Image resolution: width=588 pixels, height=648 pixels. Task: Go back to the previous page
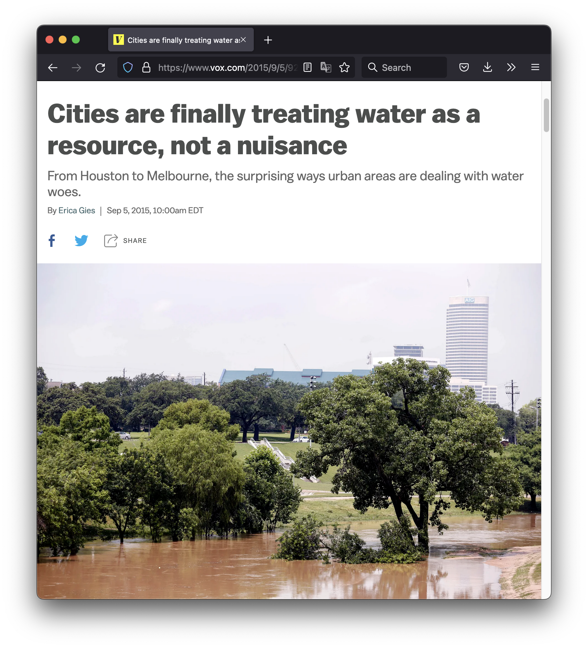pos(53,68)
